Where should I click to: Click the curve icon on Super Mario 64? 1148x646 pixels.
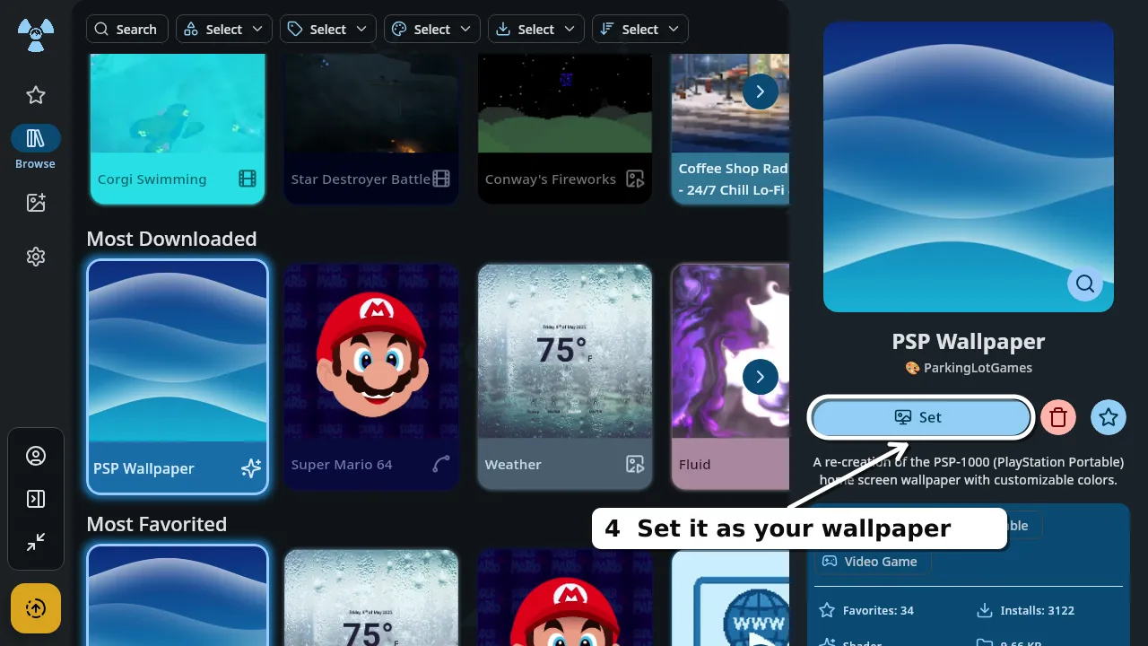[441, 464]
